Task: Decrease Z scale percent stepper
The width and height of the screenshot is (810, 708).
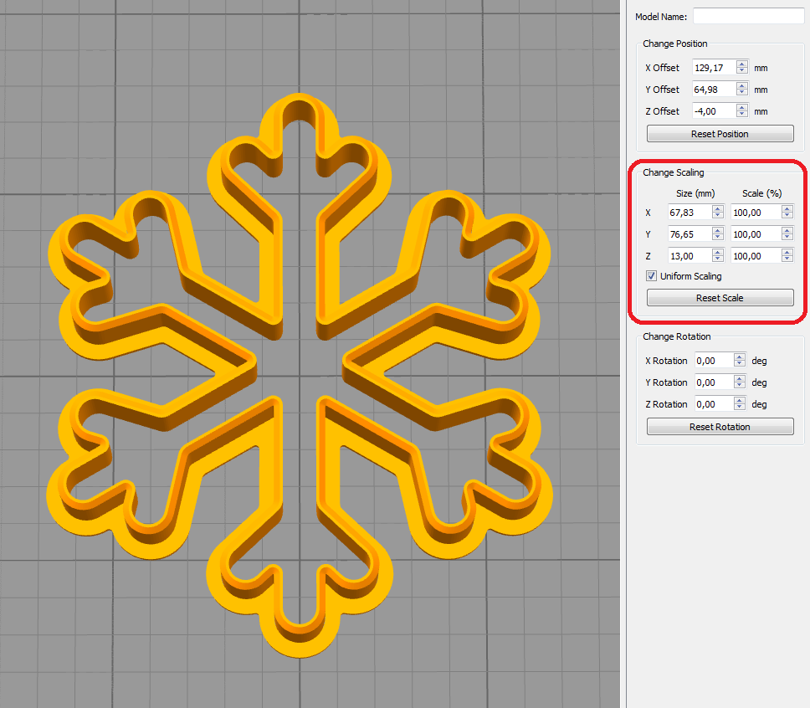Action: pyautogui.click(x=787, y=259)
